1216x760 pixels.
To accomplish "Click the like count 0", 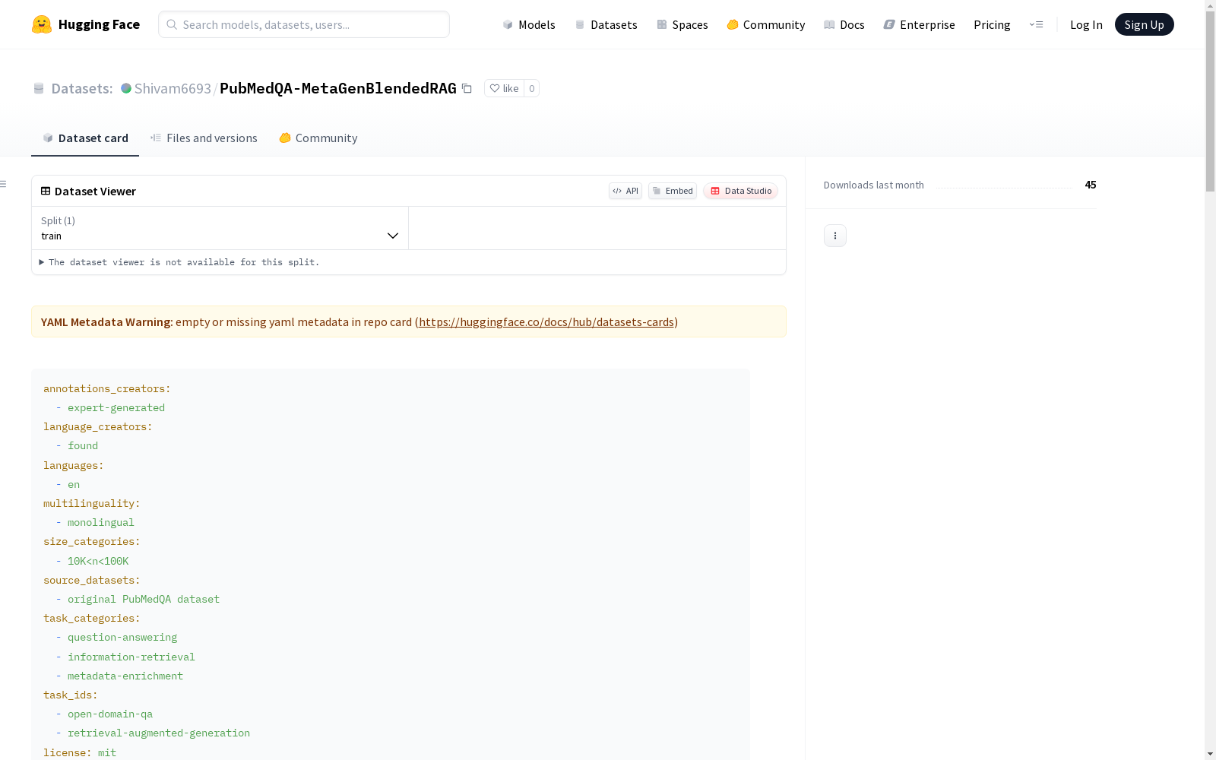I will point(532,88).
